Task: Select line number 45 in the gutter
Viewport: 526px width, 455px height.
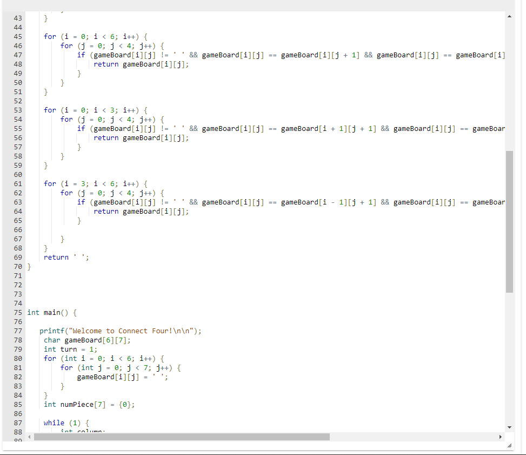Action: pyautogui.click(x=18, y=36)
